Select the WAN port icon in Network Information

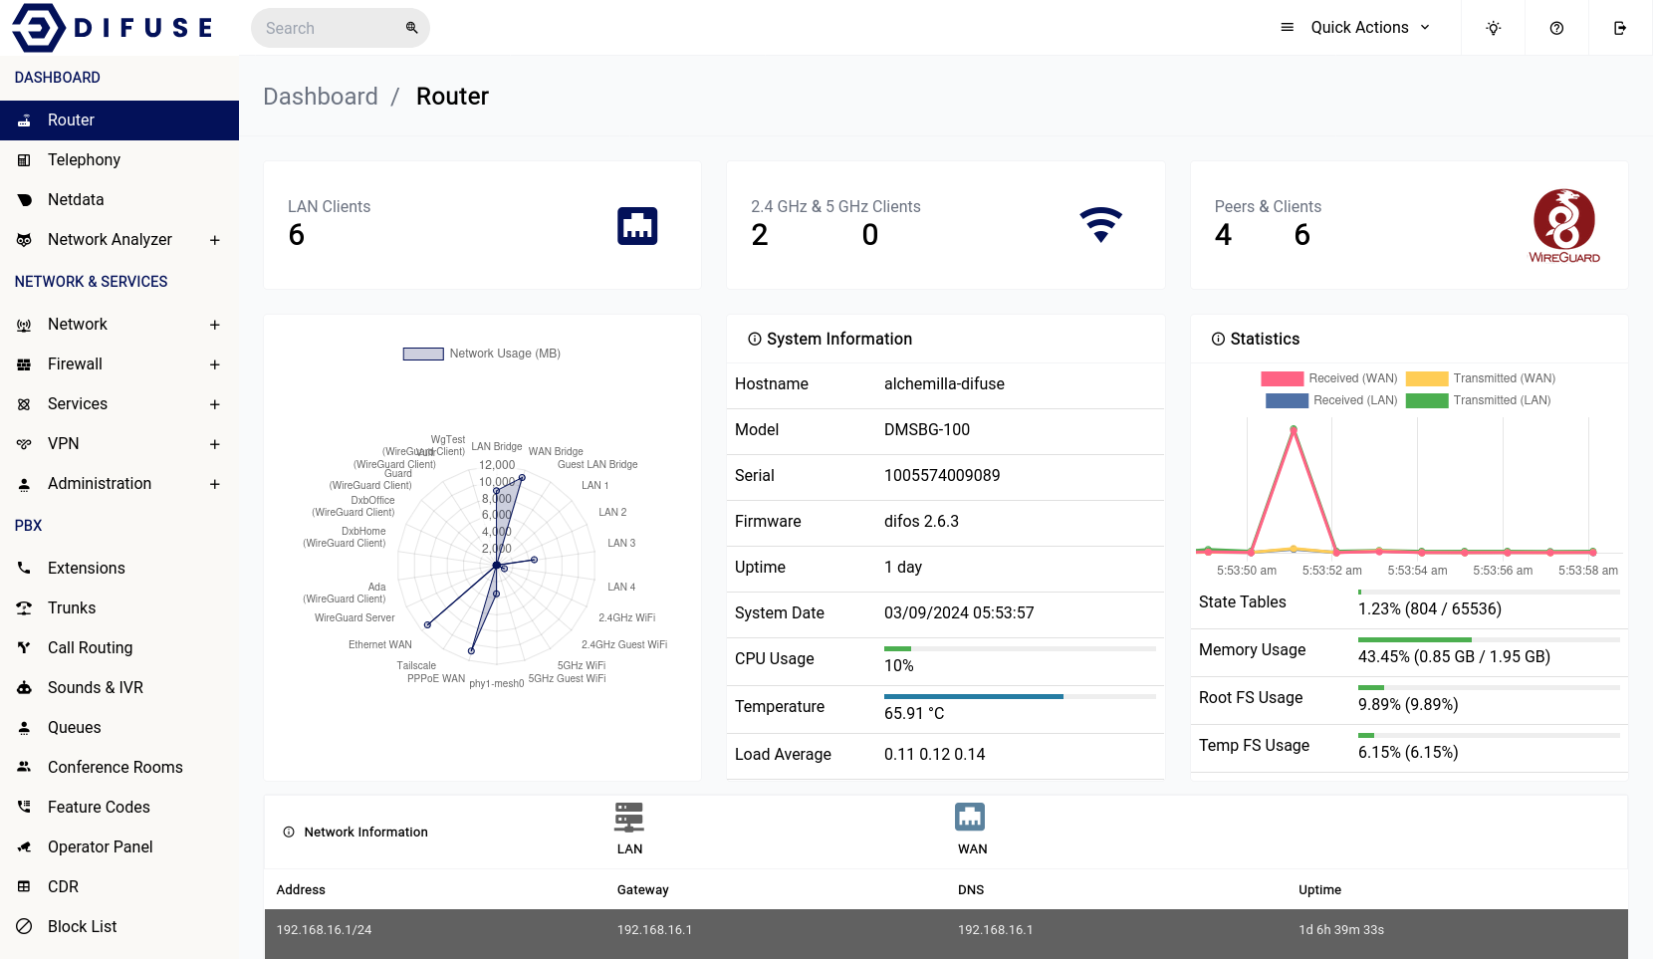[x=970, y=817]
